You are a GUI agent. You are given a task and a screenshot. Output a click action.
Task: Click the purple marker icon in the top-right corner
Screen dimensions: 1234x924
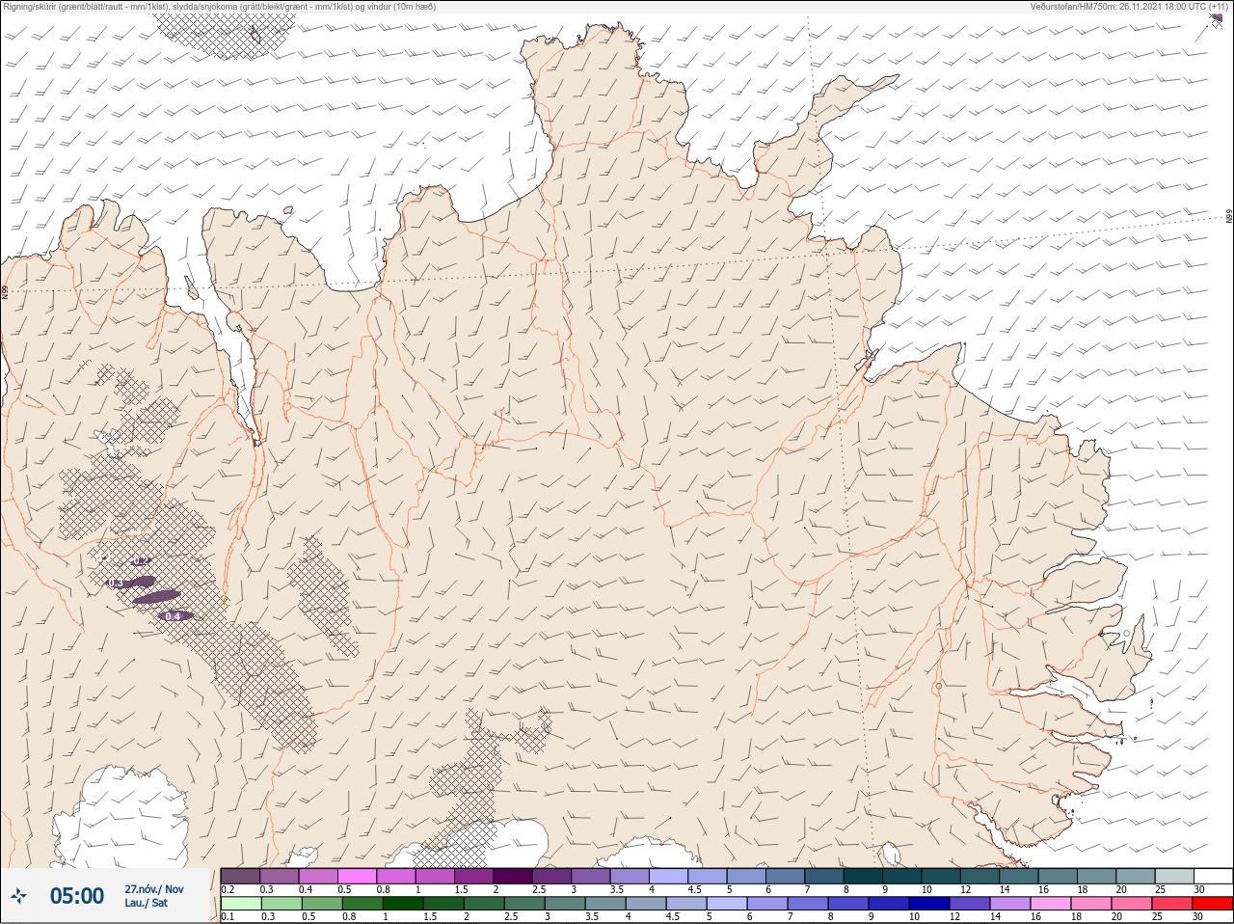pyautogui.click(x=1217, y=18)
